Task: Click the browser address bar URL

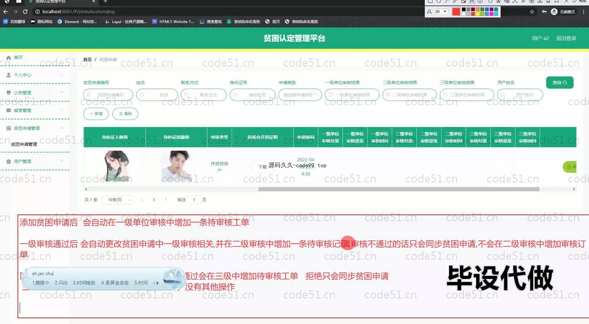Action: tap(79, 12)
